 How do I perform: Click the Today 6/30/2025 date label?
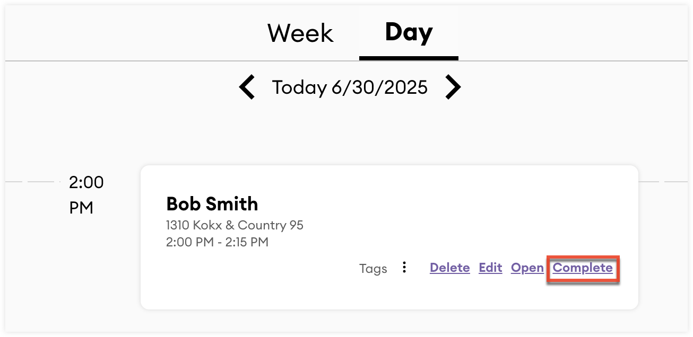(350, 87)
